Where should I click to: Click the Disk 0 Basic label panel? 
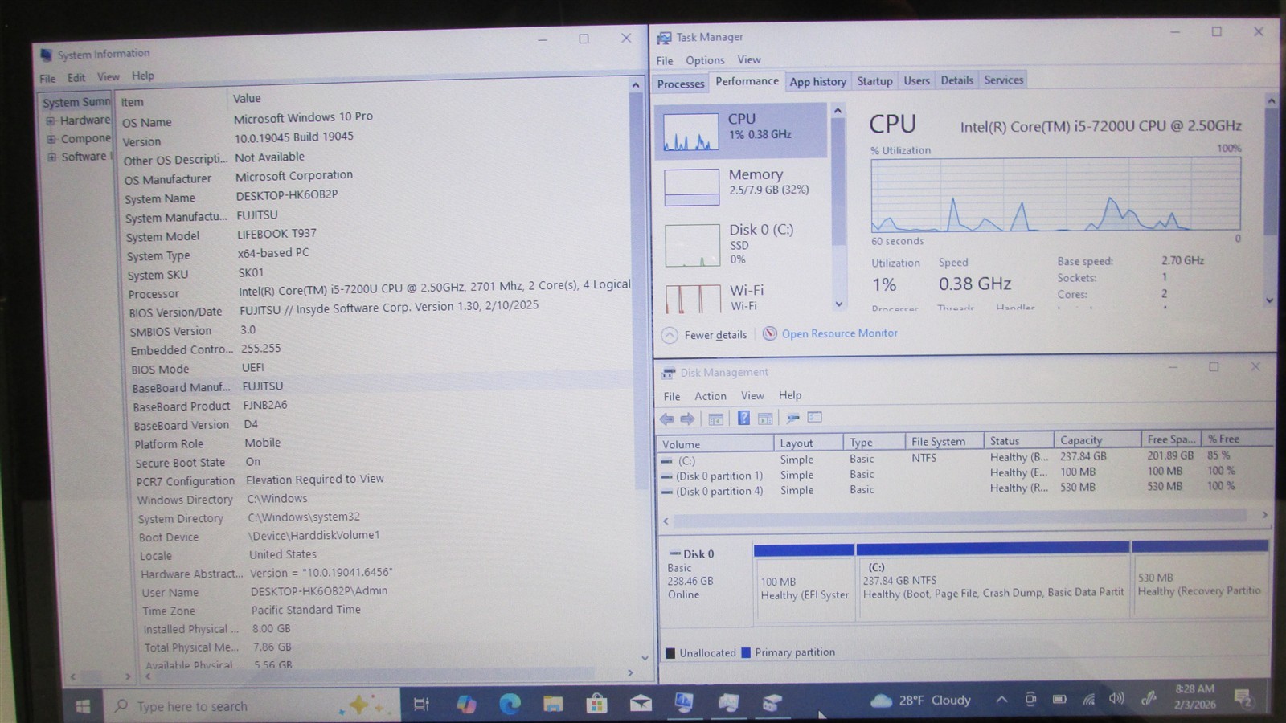(705, 583)
